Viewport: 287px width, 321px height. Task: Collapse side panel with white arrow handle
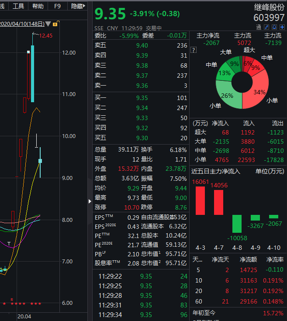pyautogui.click(x=90, y=201)
